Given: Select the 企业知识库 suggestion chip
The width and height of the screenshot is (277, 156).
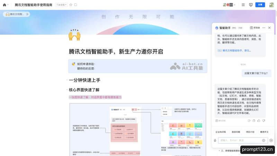Looking at the screenshot, I should [221, 132].
